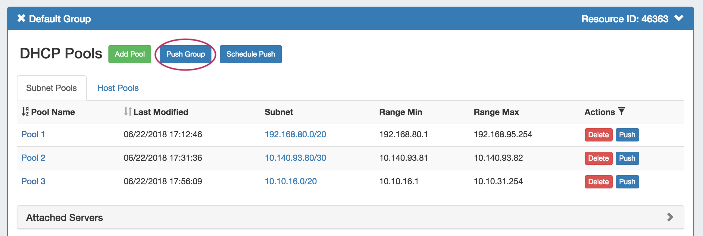Select the Subnet Pools tab
Viewport: 703px width, 236px height.
[x=52, y=88]
